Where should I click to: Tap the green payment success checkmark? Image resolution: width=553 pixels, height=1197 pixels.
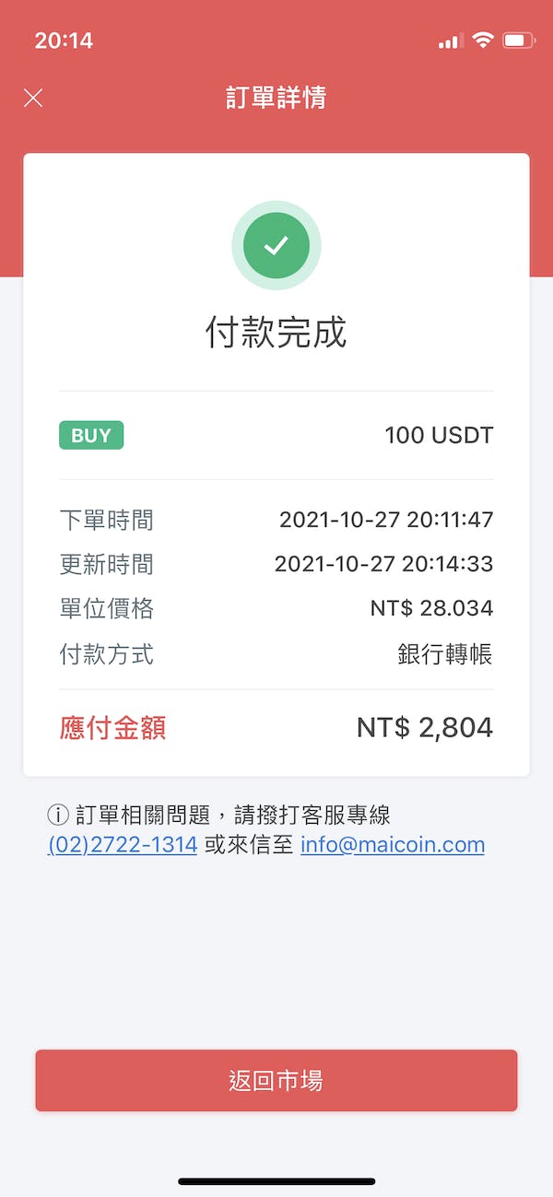pyautogui.click(x=276, y=245)
